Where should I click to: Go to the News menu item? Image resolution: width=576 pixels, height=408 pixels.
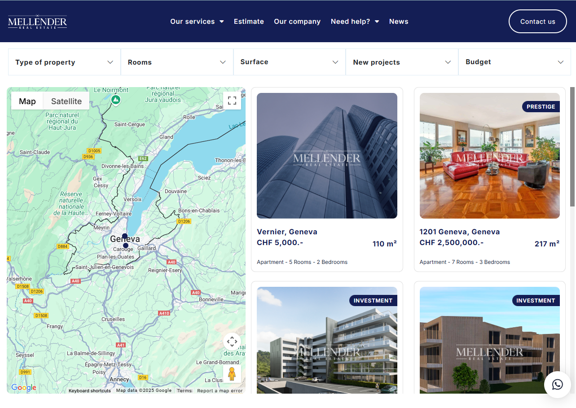pos(399,22)
